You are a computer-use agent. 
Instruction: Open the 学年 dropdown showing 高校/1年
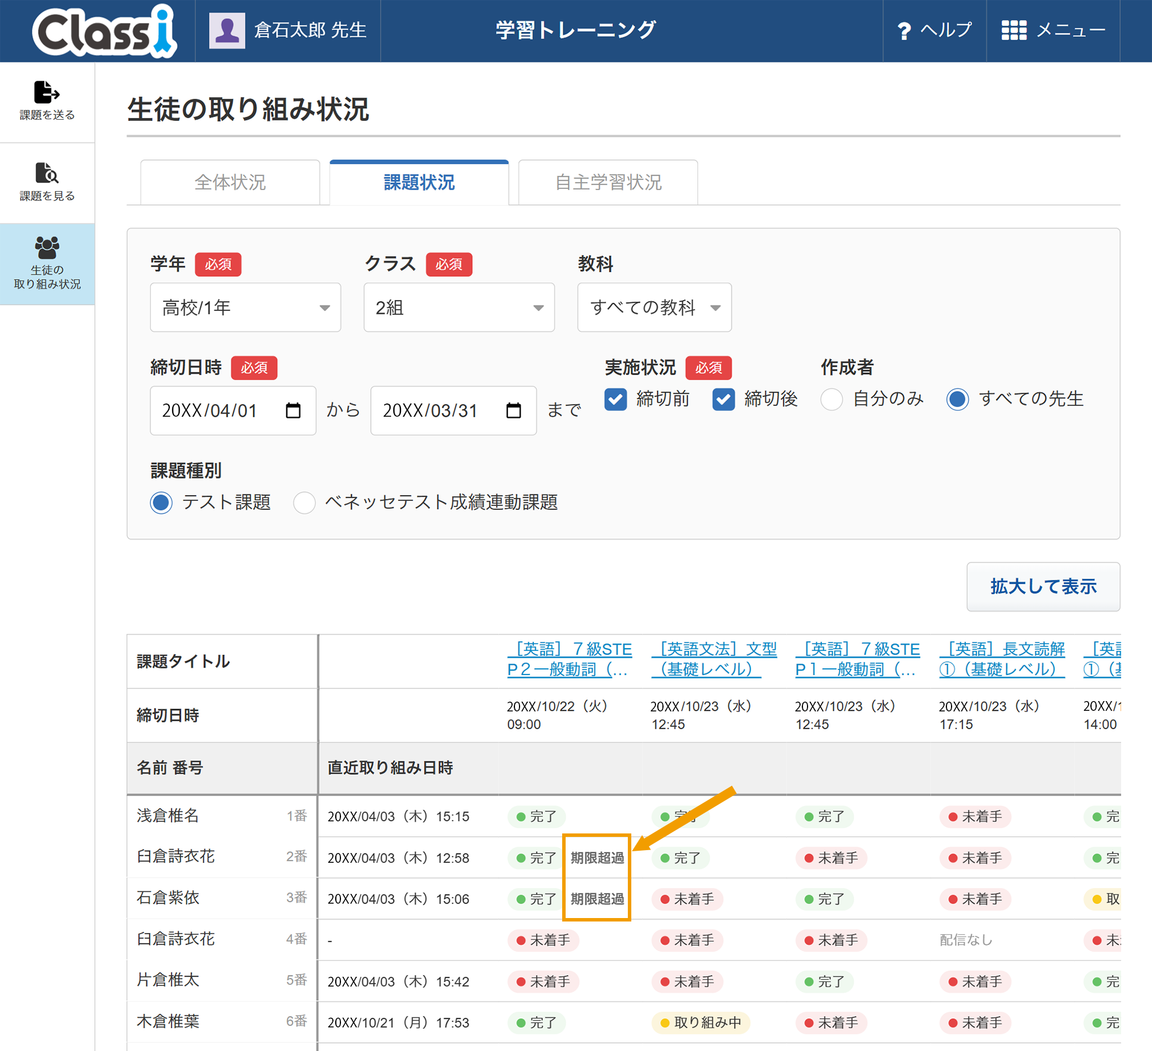pyautogui.click(x=245, y=307)
